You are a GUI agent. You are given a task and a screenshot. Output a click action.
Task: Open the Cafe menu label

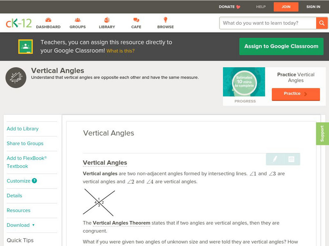[136, 27]
